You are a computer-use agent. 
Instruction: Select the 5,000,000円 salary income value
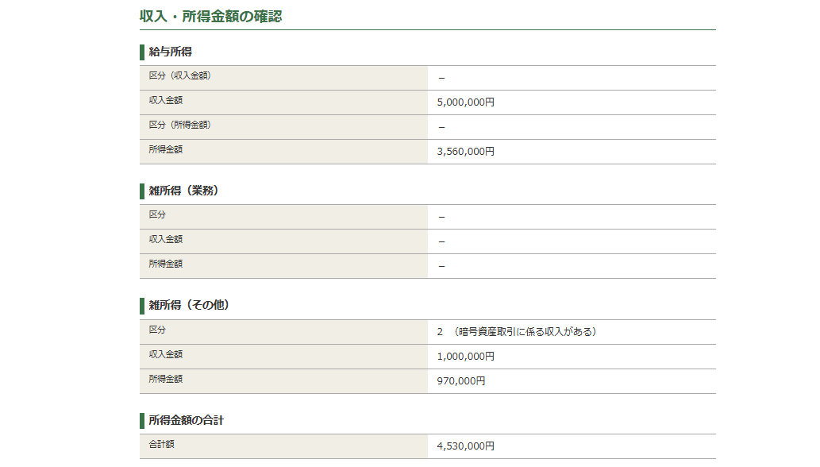(465, 102)
